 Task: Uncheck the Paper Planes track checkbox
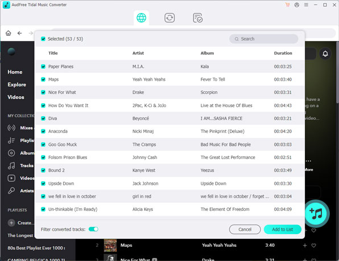point(43,67)
